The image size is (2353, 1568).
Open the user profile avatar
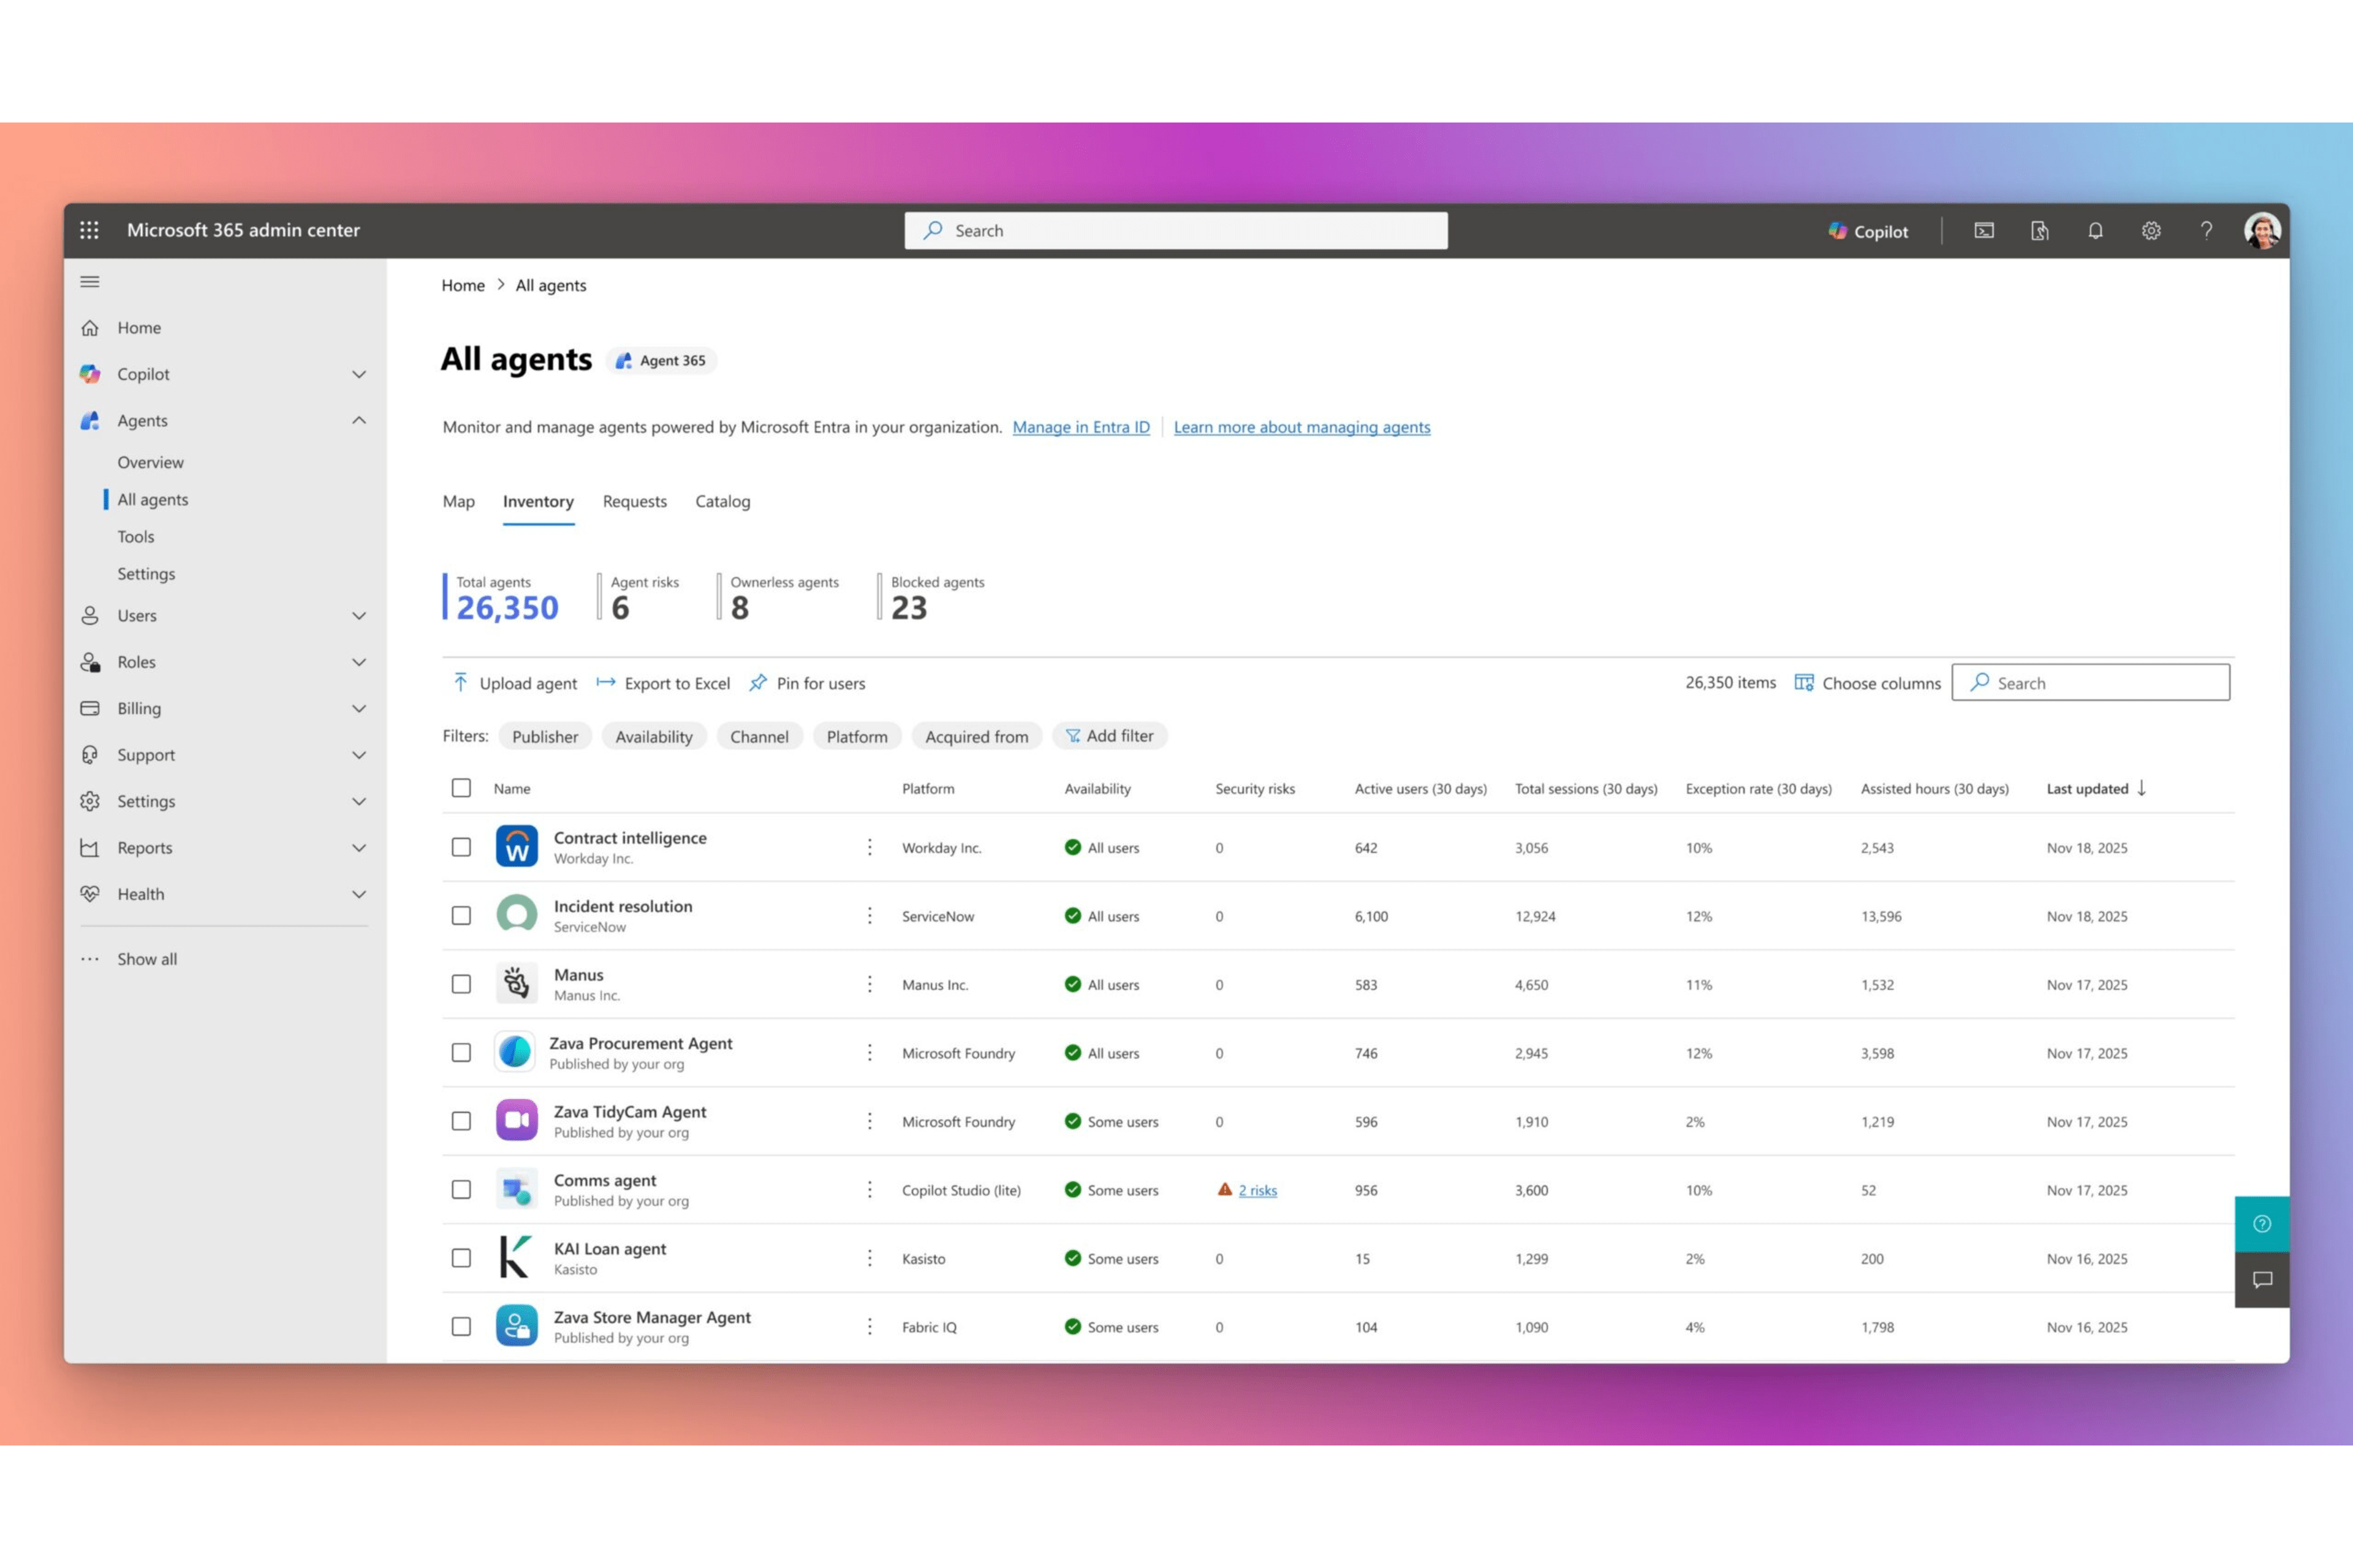point(2262,231)
